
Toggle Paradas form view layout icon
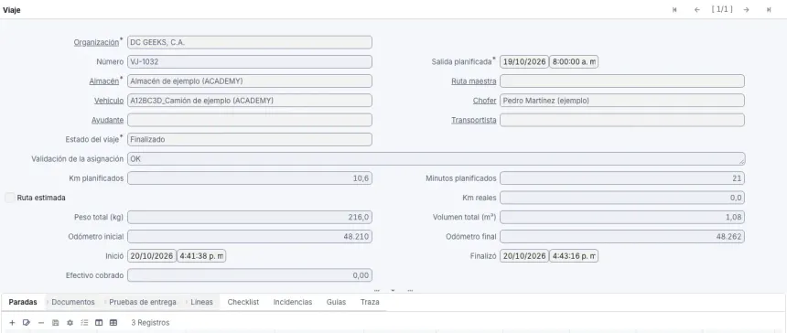99,323
